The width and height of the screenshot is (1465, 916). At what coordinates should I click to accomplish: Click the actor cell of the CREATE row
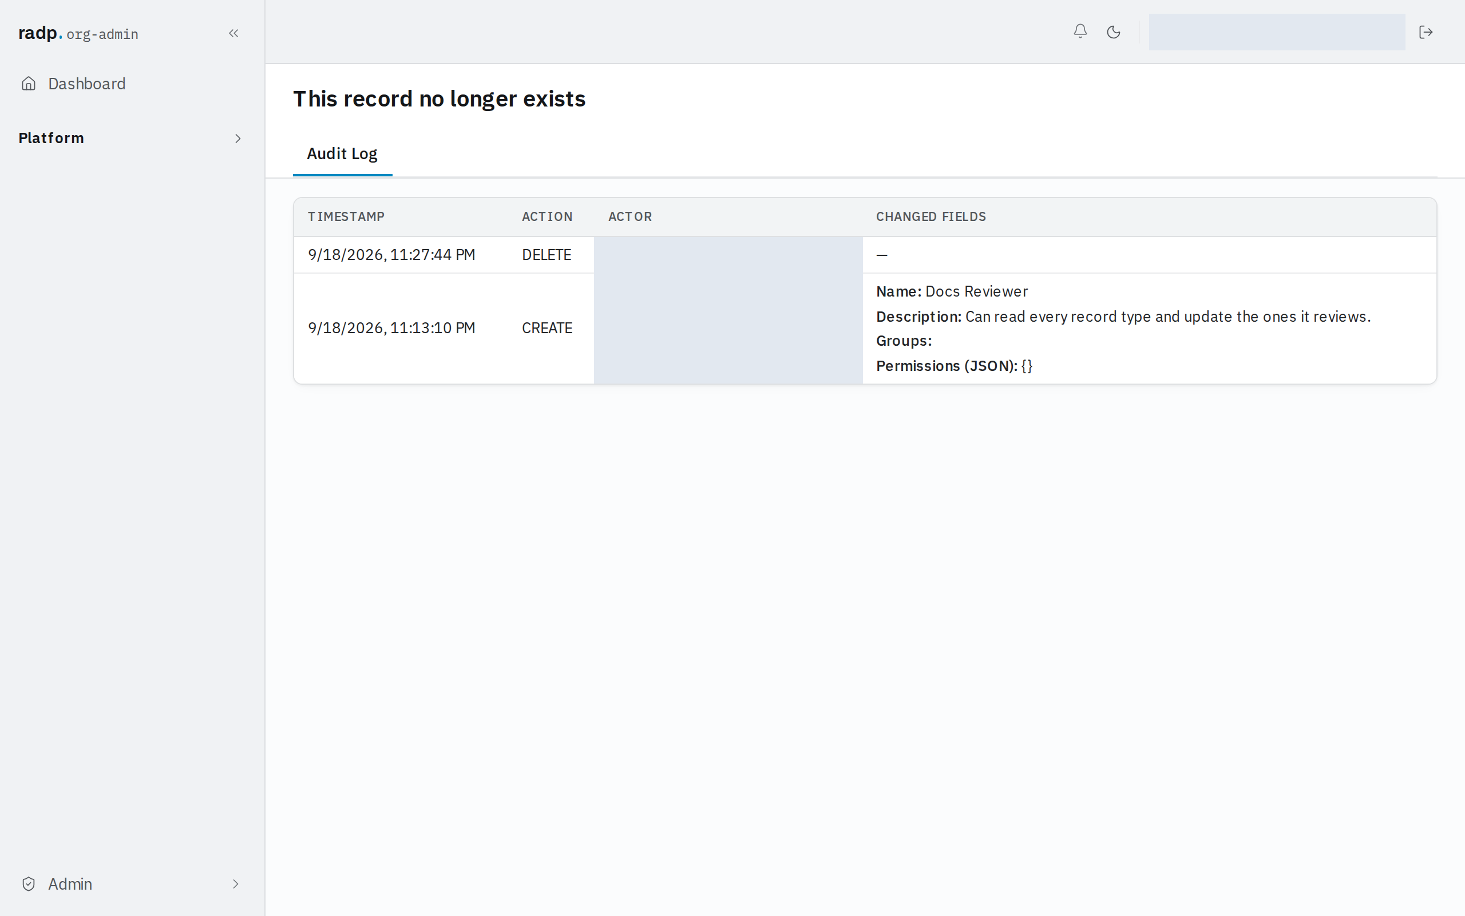(x=728, y=329)
